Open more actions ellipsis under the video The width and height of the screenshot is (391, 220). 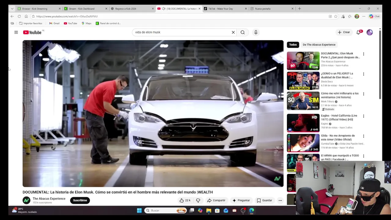(280, 200)
